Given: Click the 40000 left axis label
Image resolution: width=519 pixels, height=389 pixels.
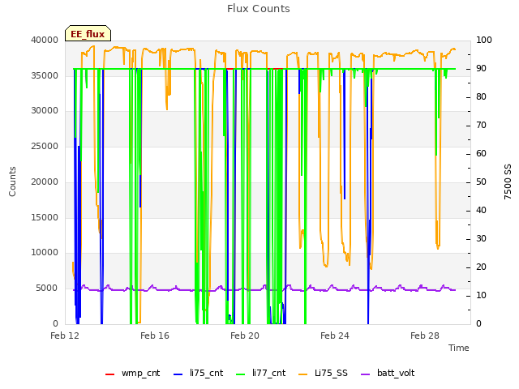Looking at the screenshot, I should 45,40.
